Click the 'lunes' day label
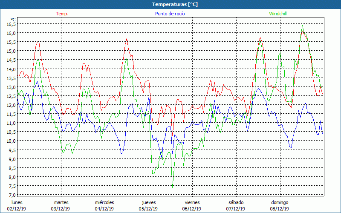This screenshot has height=213, width=341. click(x=17, y=202)
